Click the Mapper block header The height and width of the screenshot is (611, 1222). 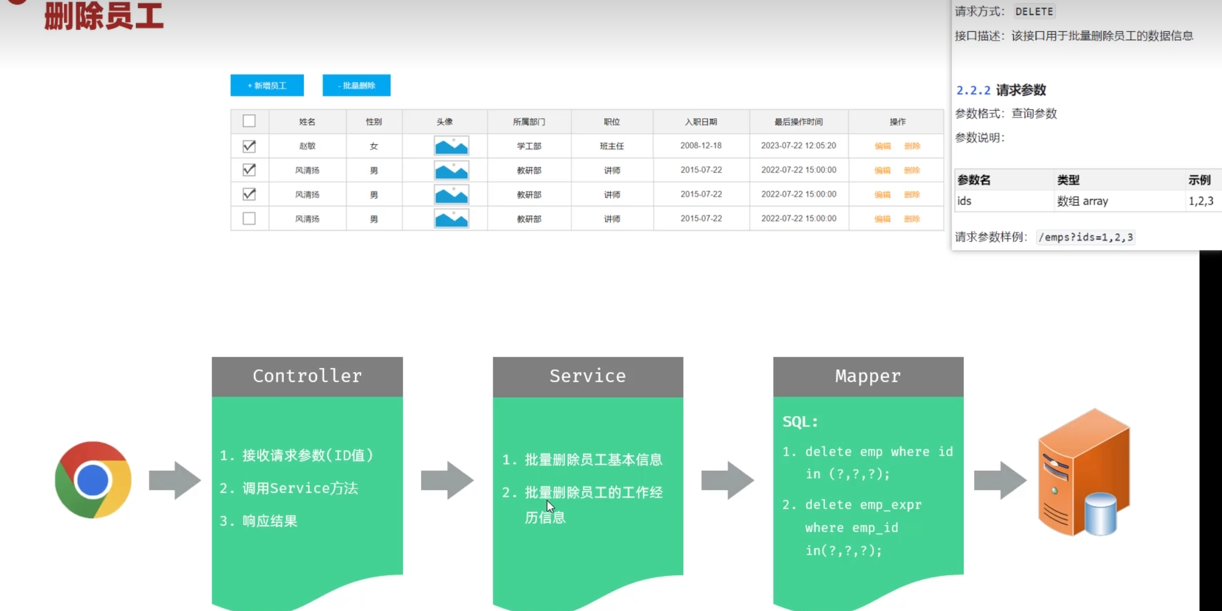868,376
